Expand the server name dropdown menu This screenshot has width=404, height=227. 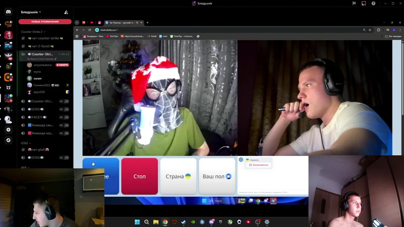pos(31,12)
